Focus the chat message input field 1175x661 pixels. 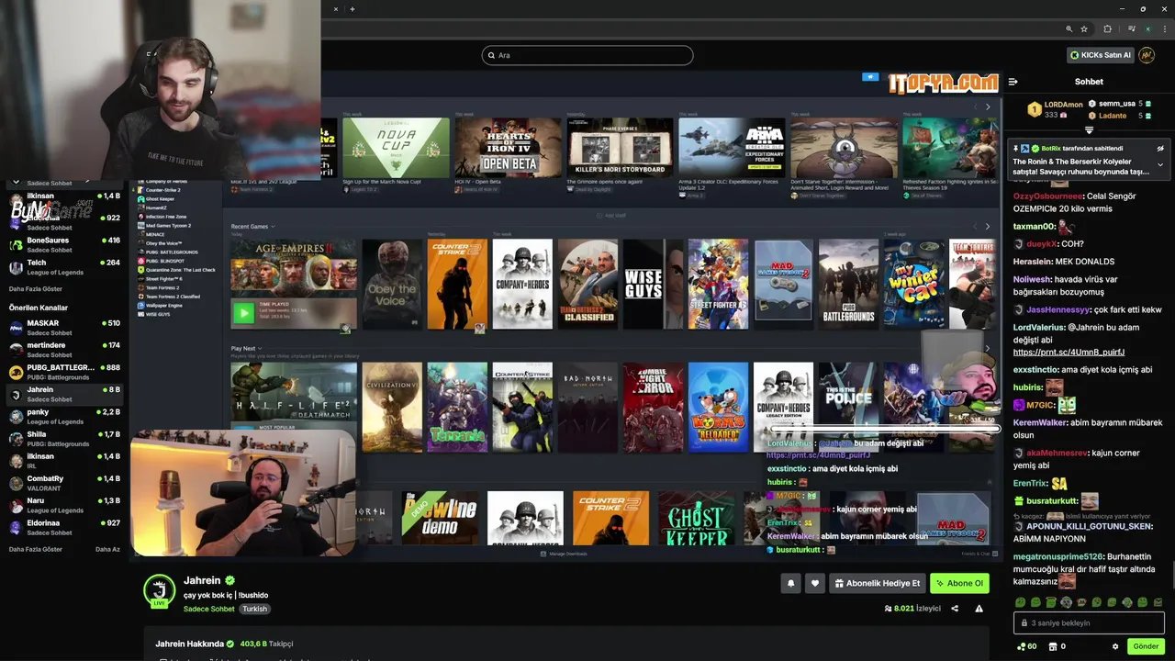pyautogui.click(x=1089, y=622)
